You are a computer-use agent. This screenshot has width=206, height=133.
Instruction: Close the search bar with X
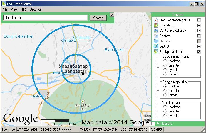(112, 15)
